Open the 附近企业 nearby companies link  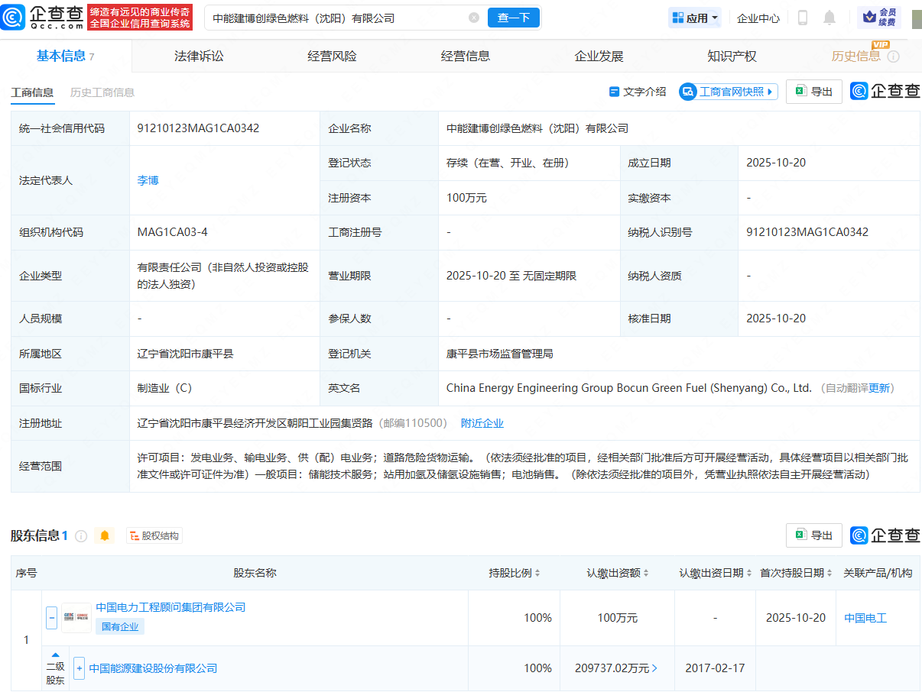click(x=482, y=423)
